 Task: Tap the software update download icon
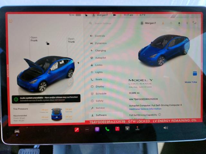pos(163,23)
